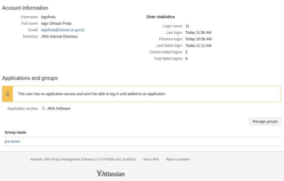Image resolution: width=284 pixels, height=181 pixels.
Task: Select the username iagofrota
Action: tap(48, 17)
